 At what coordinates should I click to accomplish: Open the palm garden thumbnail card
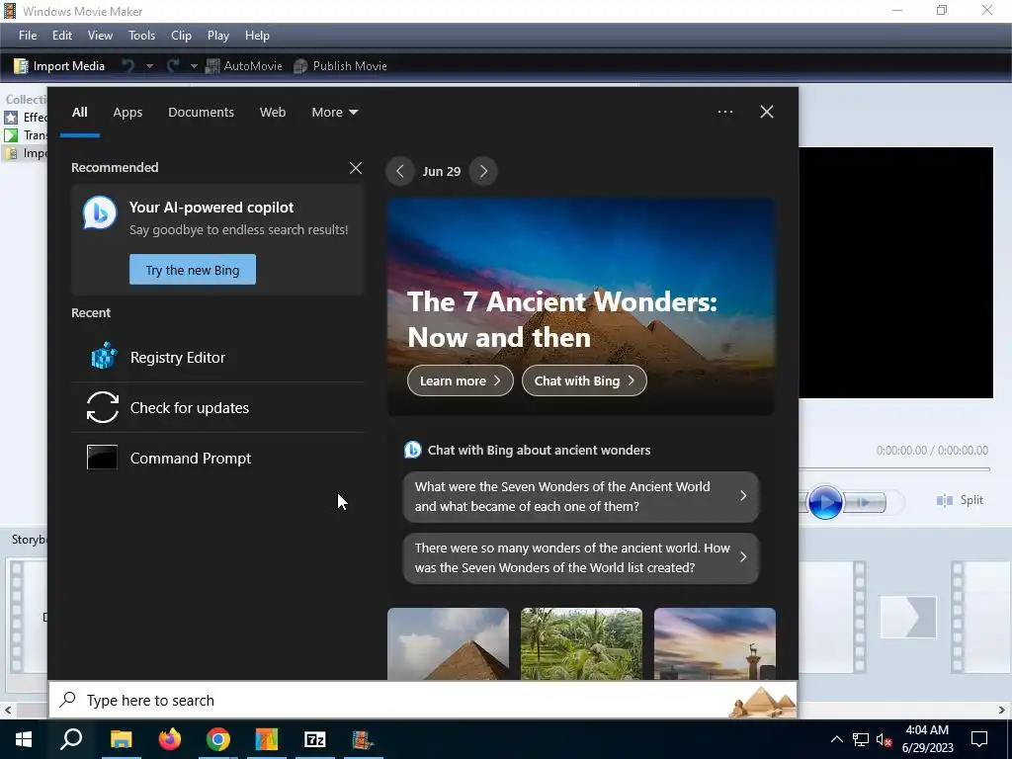[581, 643]
